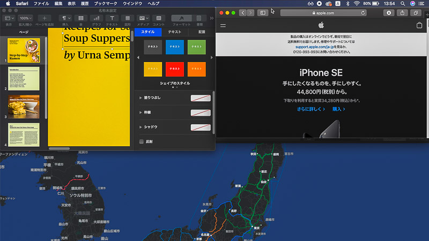429x241 pixels.
Task: Apply the blue テキスト shape style
Action: click(x=175, y=47)
